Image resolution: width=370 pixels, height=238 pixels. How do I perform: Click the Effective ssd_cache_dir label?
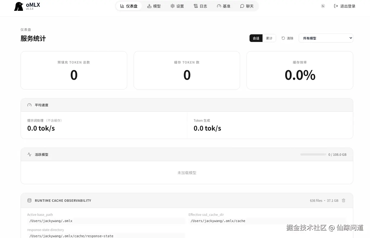pyautogui.click(x=206, y=215)
